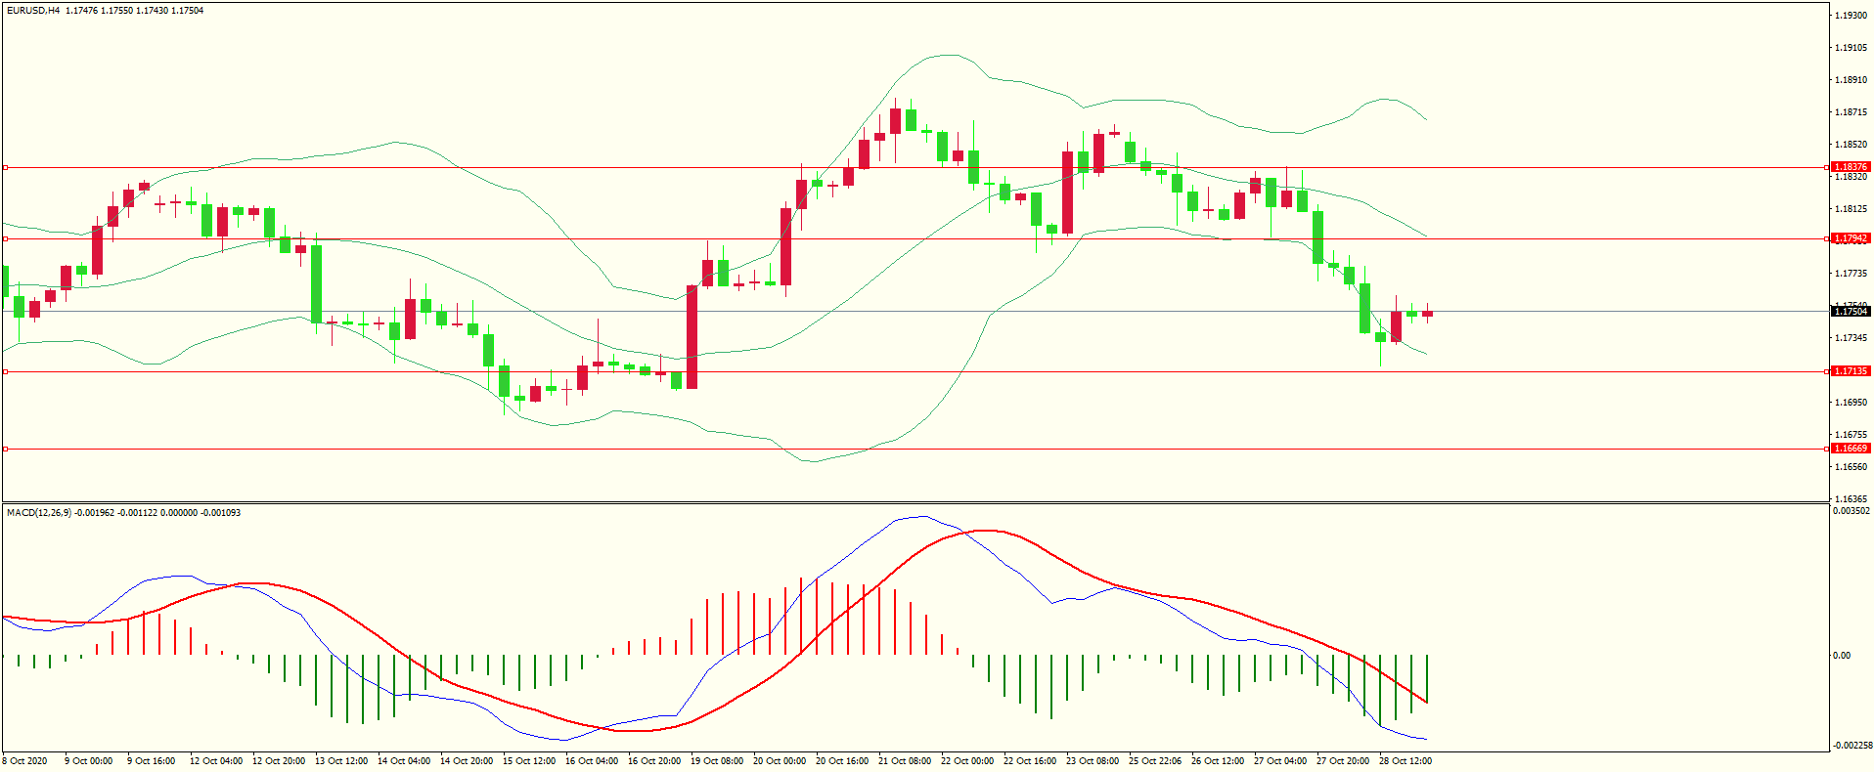
Task: Click left anchor square of the 1.17942 line
Action: (x=5, y=238)
